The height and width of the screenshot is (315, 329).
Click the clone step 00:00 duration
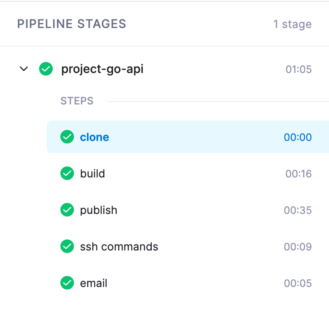coord(298,137)
